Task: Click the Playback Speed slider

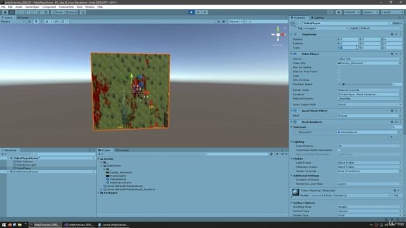Action: (x=364, y=84)
